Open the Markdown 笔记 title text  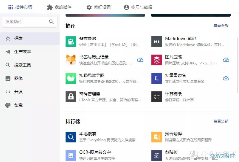(x=181, y=39)
